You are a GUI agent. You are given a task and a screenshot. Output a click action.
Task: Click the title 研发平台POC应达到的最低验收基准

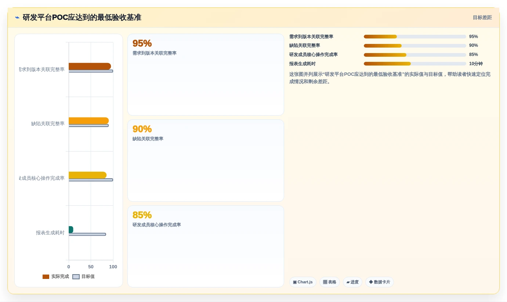(x=82, y=18)
